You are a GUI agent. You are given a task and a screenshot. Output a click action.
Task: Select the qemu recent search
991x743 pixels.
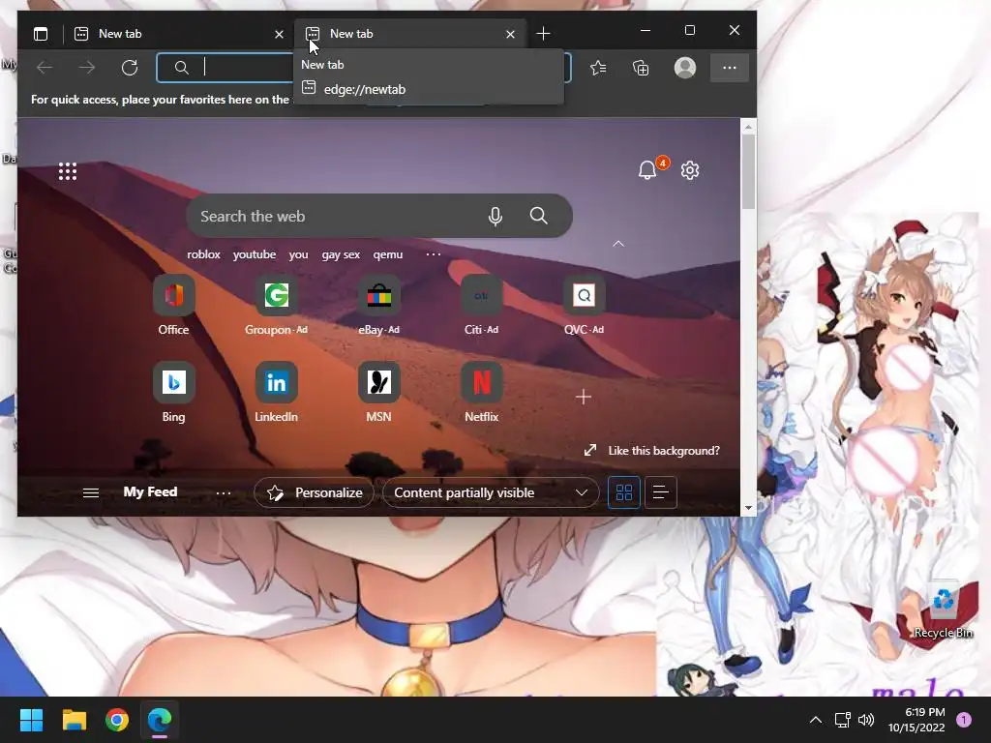[387, 254]
